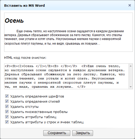Image resolution: width=135 pixels, height=139 pixels.
Task: Place the cursor at the closing </P> tag ending the code
Action: [x=81, y=87]
